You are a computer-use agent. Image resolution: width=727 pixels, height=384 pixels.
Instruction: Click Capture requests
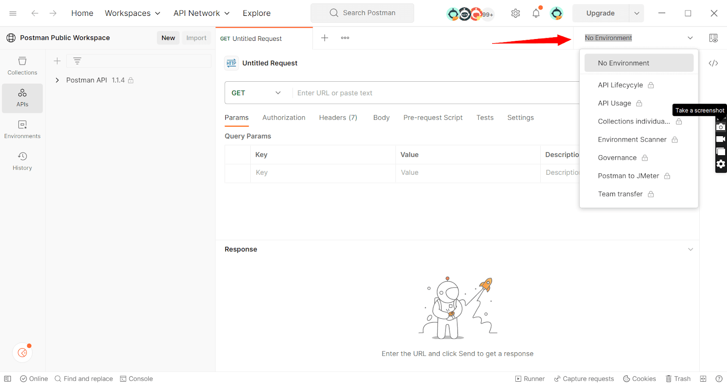pyautogui.click(x=584, y=379)
